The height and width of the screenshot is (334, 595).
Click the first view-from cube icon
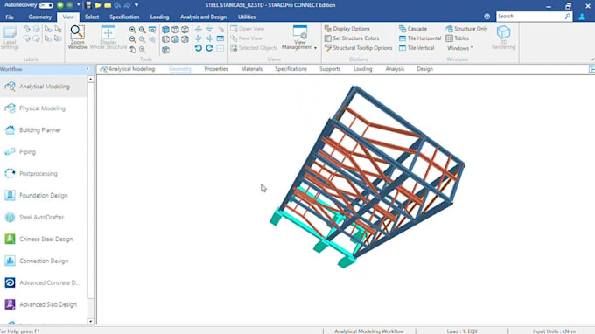click(x=166, y=29)
